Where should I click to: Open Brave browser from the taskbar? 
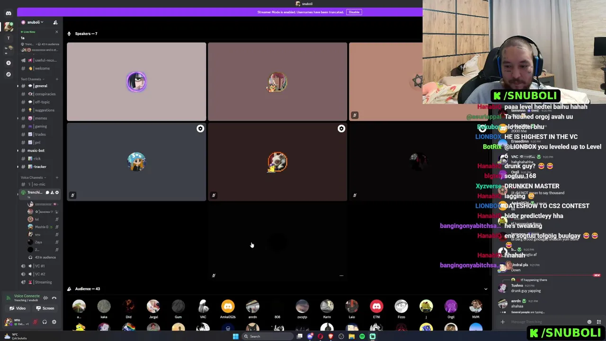[331, 336]
